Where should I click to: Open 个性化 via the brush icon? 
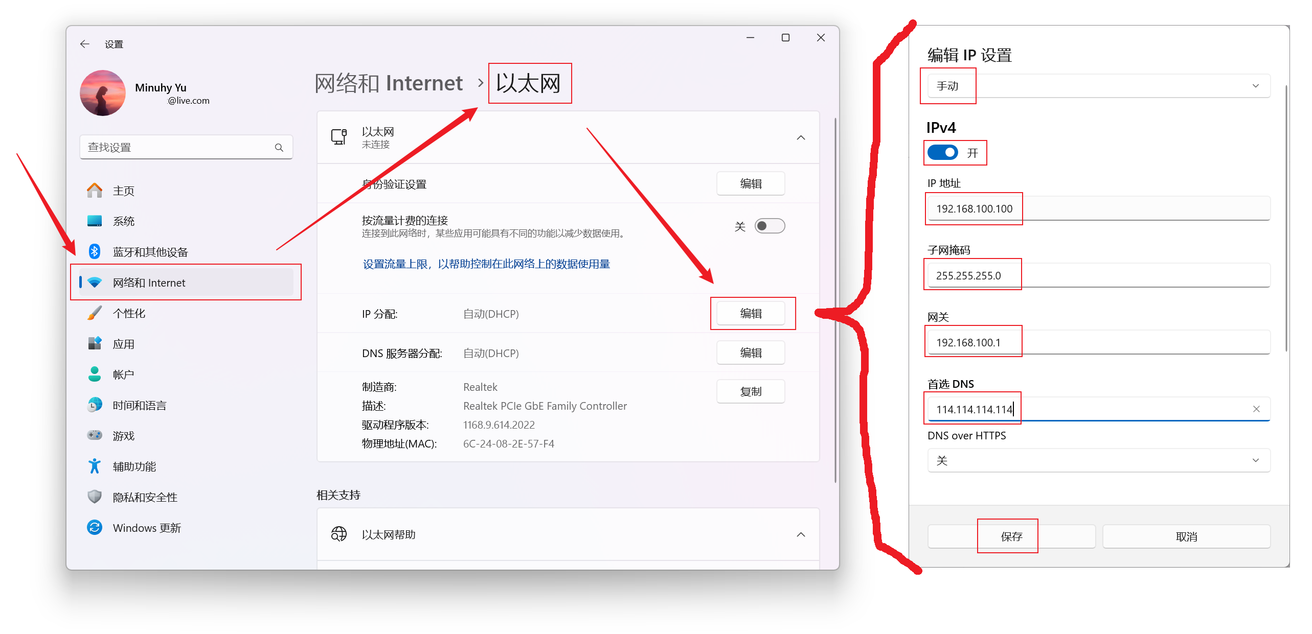click(95, 313)
